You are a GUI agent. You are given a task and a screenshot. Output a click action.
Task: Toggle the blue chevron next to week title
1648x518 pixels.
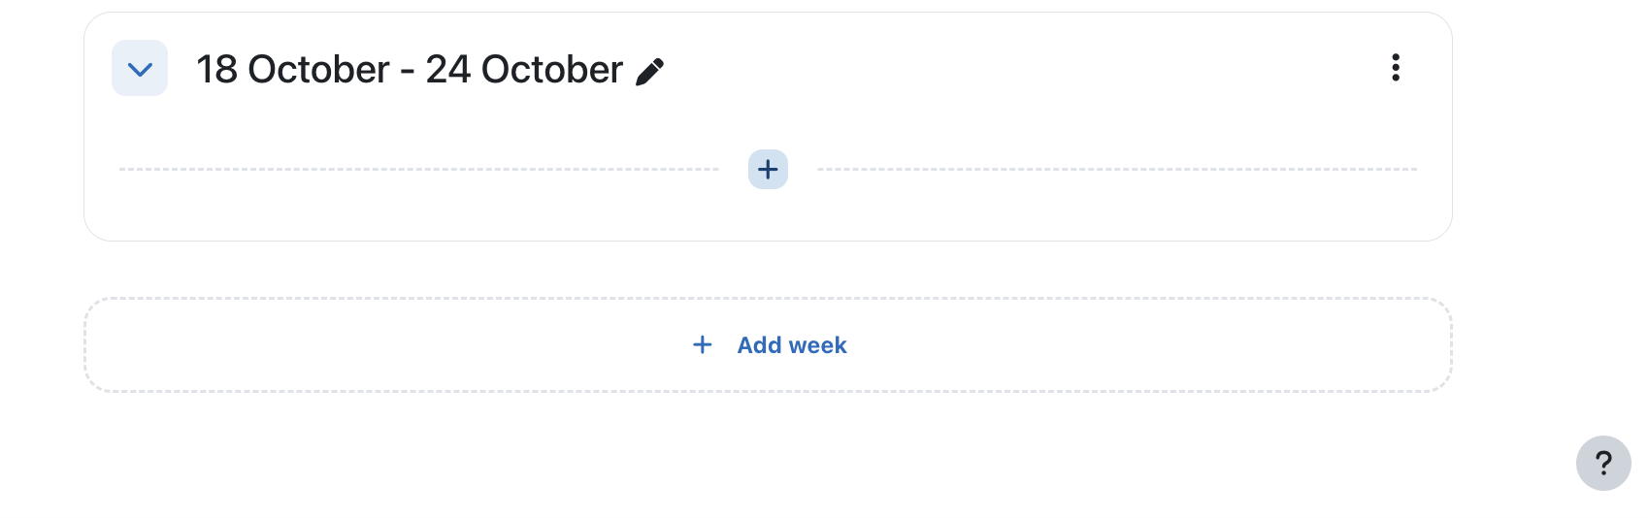coord(140,69)
